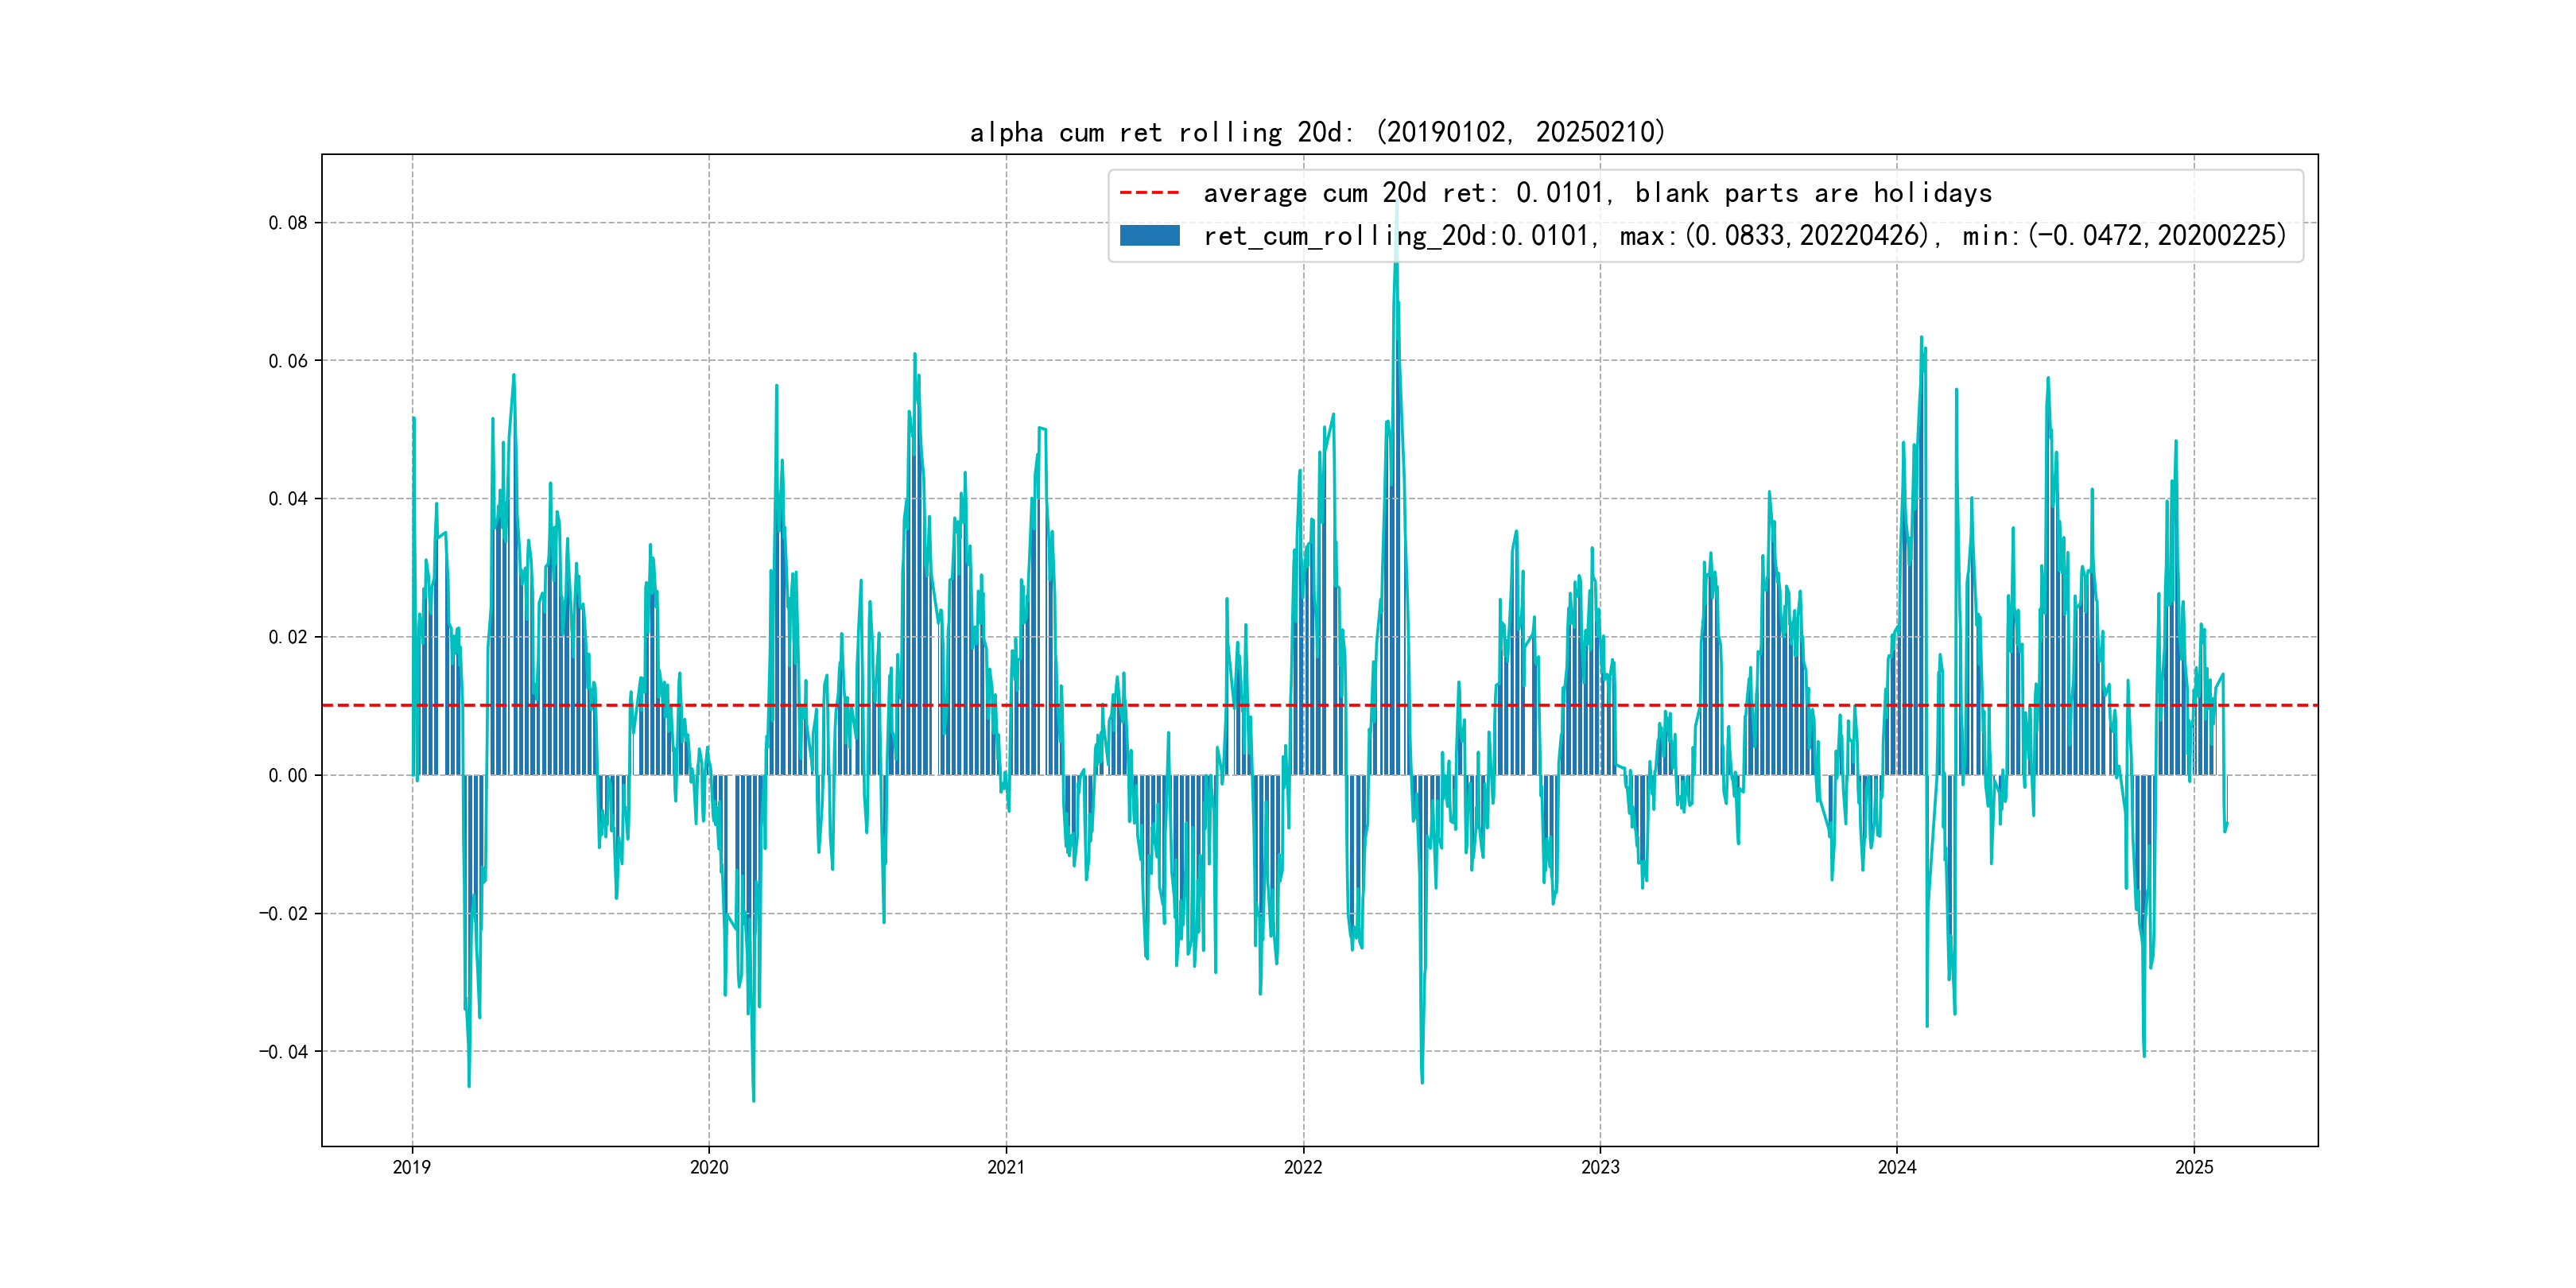This screenshot has height=1288, width=2576.
Task: Click the -0.02 y-axis tick label
Action: click(x=283, y=913)
